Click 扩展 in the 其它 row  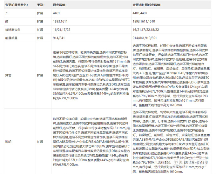click(x=40, y=75)
